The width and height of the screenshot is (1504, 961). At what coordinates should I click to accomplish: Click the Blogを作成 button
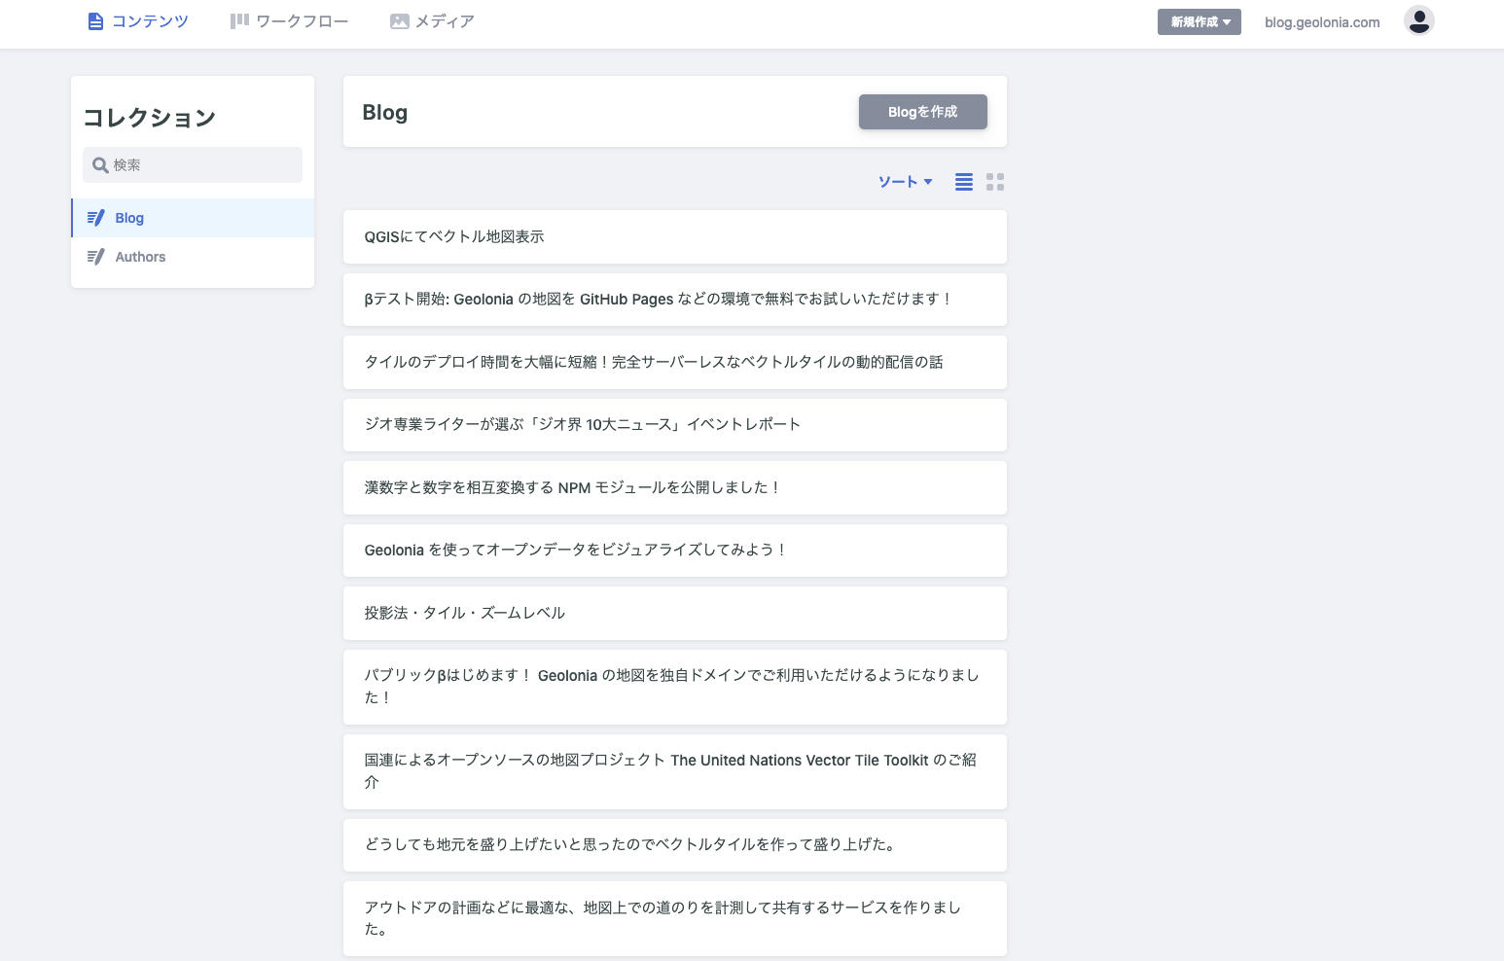tap(922, 112)
